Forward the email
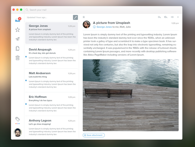The image size is (195, 147). pyautogui.click(x=172, y=17)
